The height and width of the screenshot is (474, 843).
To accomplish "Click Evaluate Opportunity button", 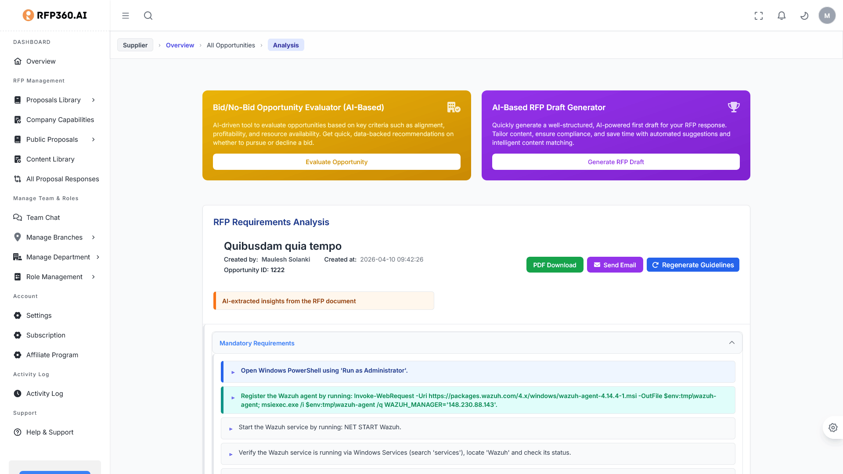I will pos(336,162).
